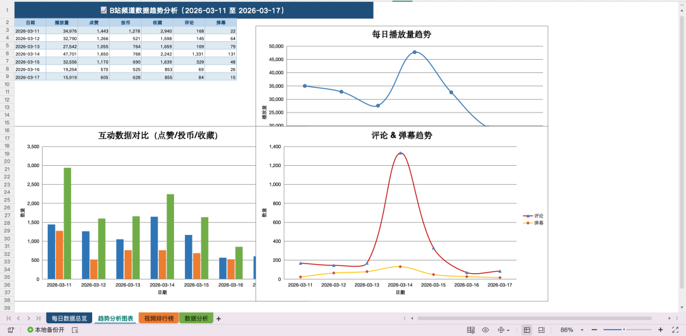The height and width of the screenshot is (336, 686).
Task: Select the 评论 & 弹幕趋势 chart title
Action: tap(401, 136)
